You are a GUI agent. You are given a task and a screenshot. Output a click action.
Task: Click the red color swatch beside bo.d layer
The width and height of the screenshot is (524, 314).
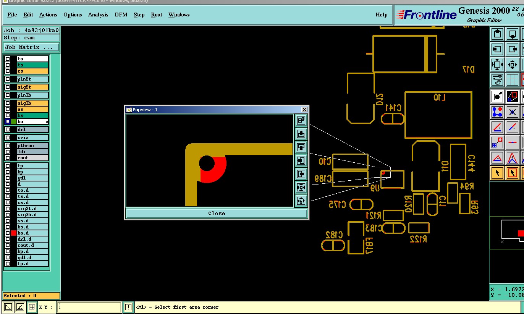point(14,233)
